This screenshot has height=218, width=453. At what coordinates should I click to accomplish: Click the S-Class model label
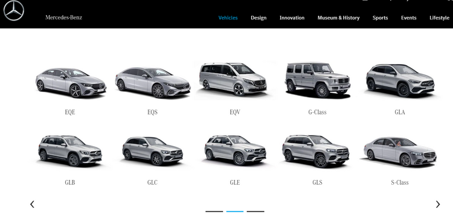click(x=400, y=182)
